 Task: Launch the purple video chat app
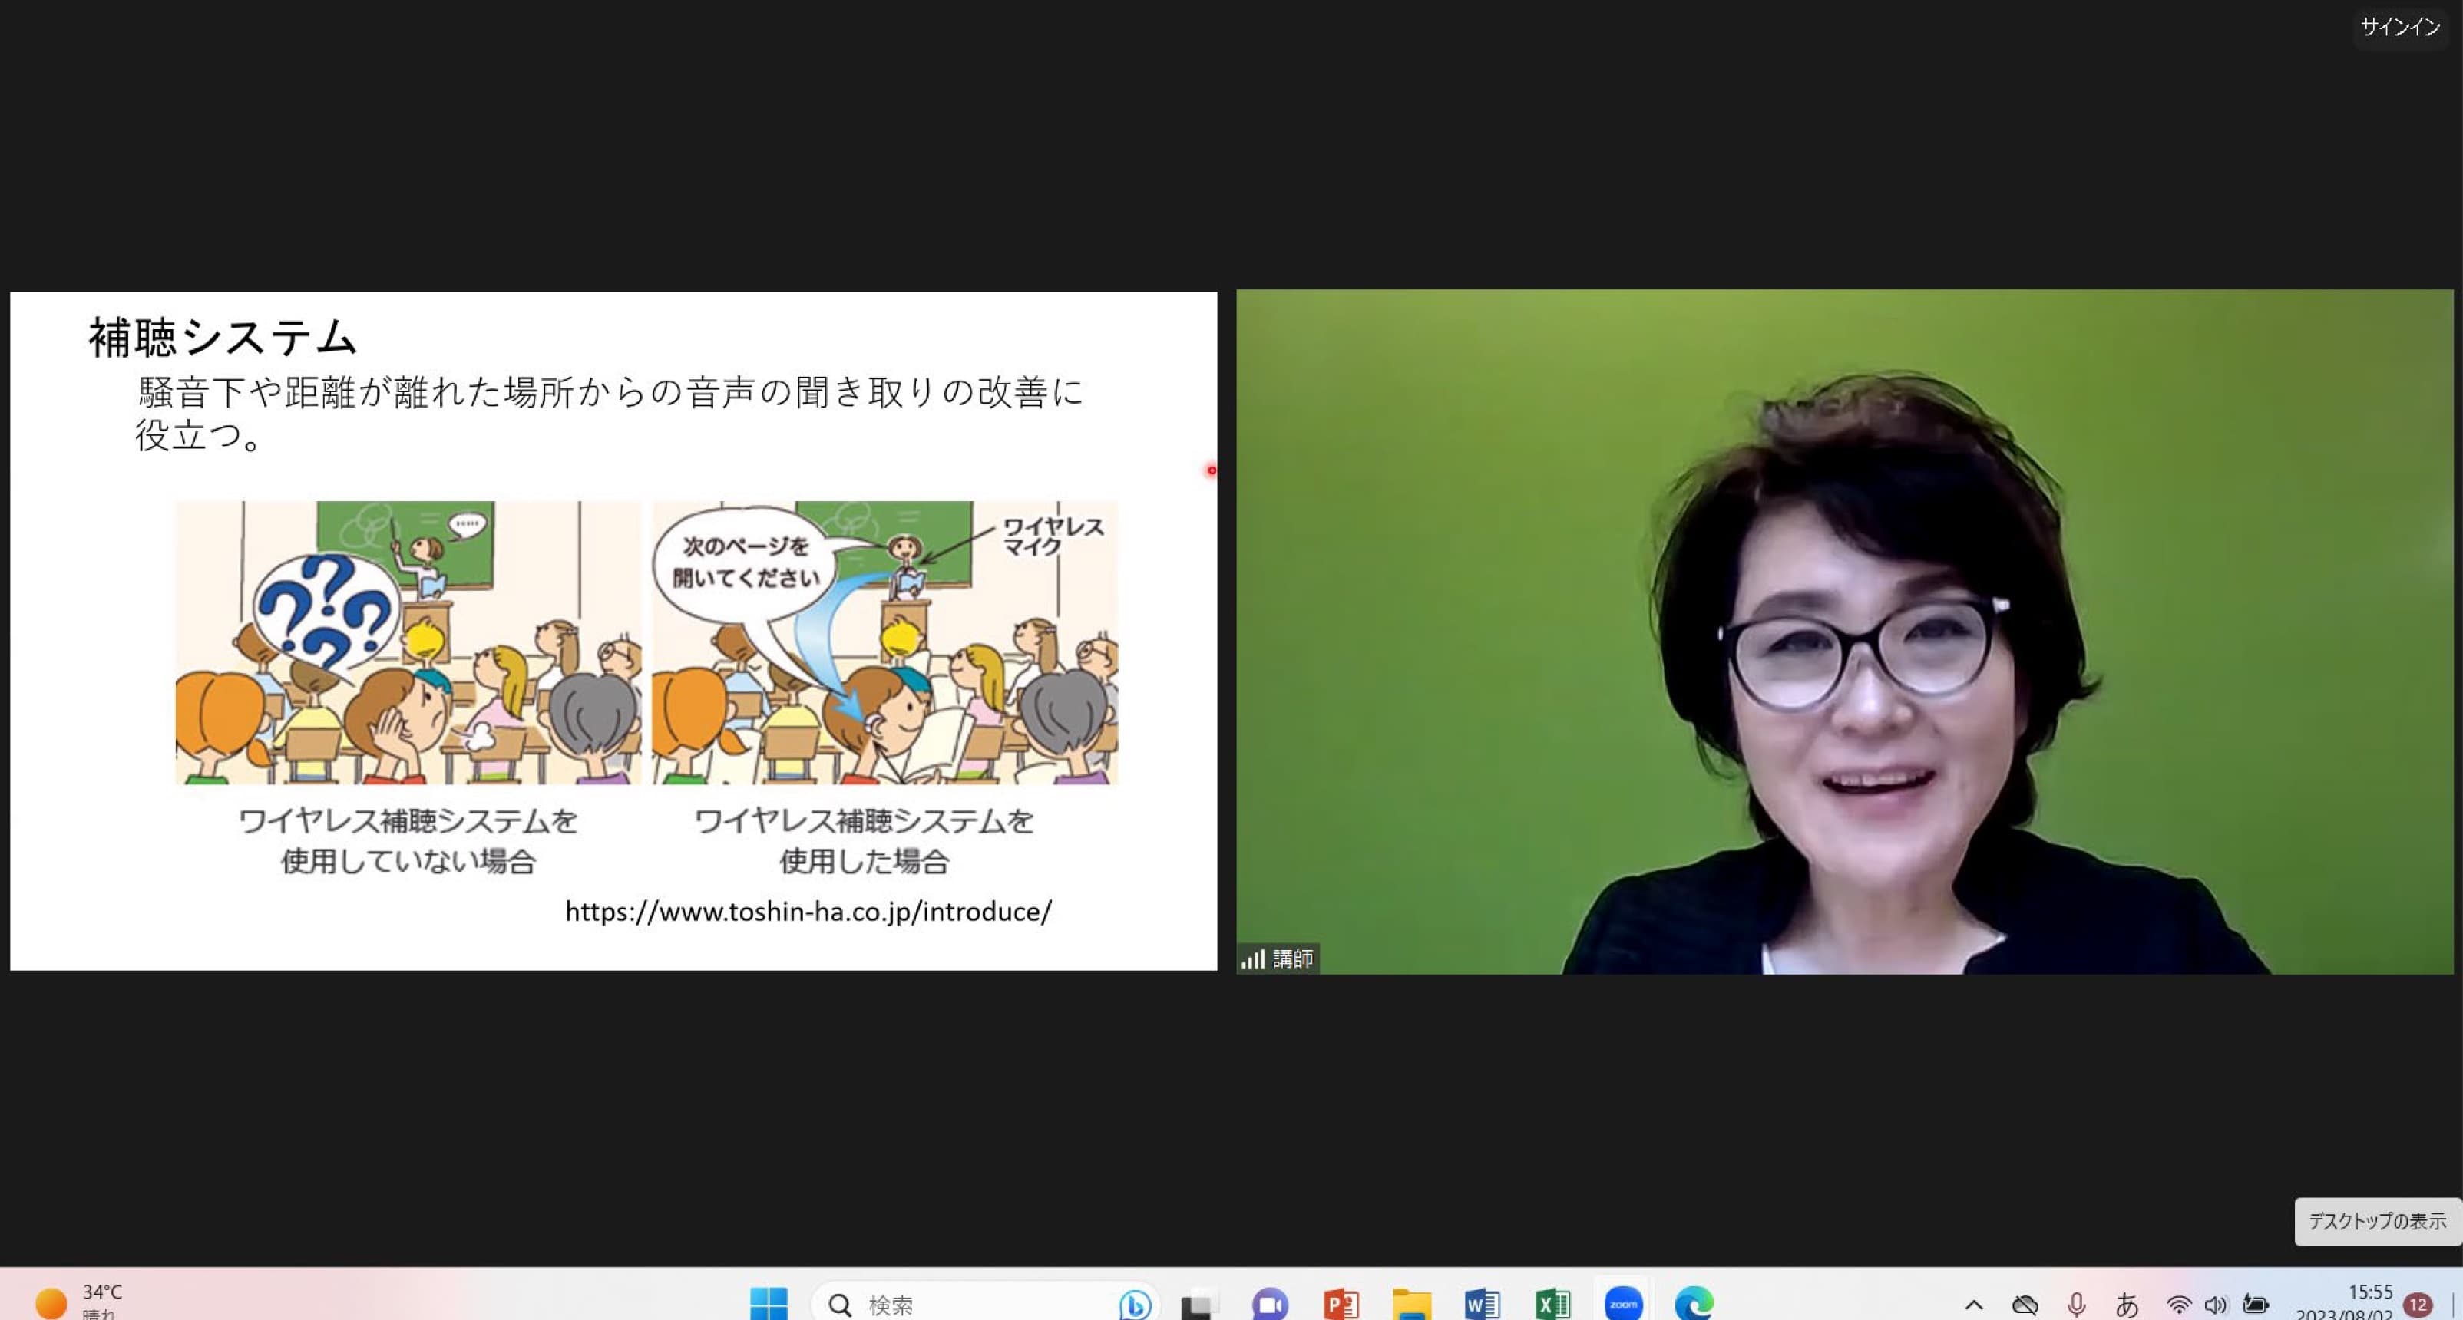point(1270,1304)
